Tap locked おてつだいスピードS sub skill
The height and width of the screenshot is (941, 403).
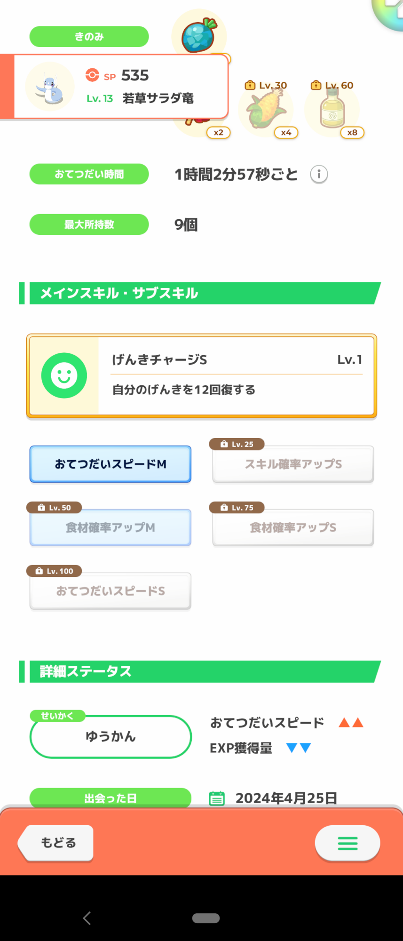(x=111, y=591)
